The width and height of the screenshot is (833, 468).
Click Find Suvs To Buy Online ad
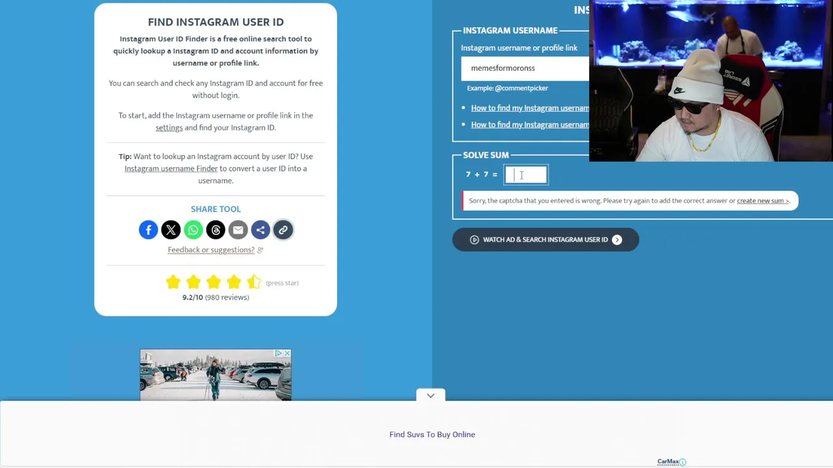(x=432, y=434)
